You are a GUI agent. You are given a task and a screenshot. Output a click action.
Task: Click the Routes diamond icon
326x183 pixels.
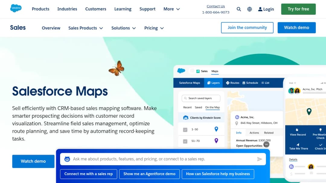(228, 83)
